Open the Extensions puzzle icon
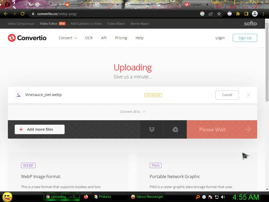The image size is (269, 202). coord(238,14)
